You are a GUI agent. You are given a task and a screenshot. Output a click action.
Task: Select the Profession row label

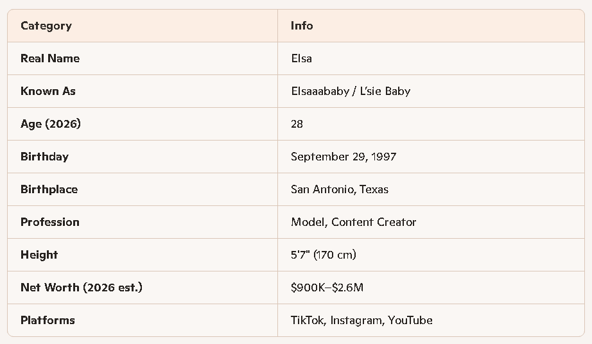(x=50, y=222)
